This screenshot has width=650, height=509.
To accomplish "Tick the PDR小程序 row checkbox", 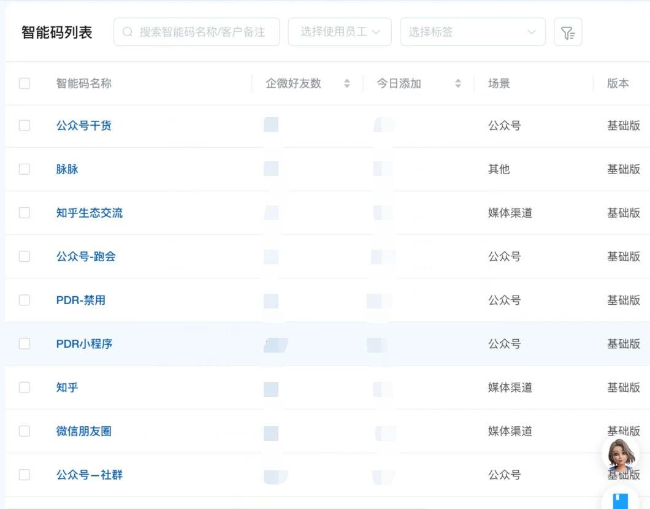I will tap(25, 344).
